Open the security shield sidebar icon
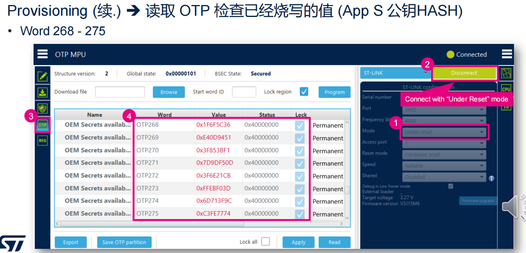 pos(42,108)
